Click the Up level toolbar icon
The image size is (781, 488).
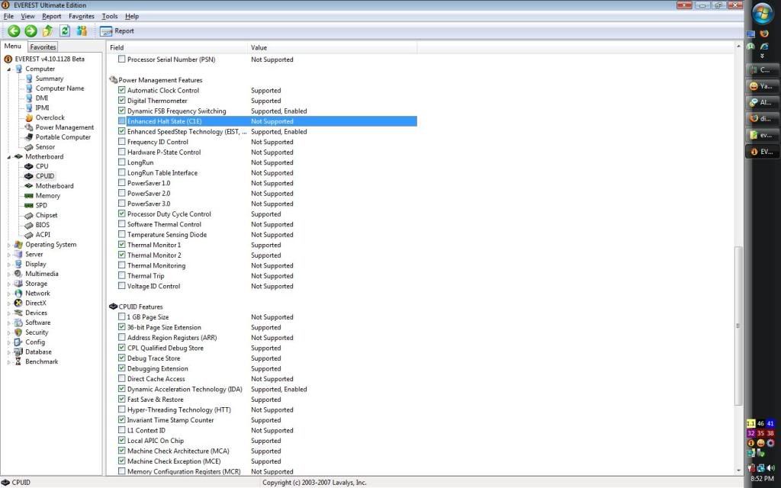click(x=48, y=30)
